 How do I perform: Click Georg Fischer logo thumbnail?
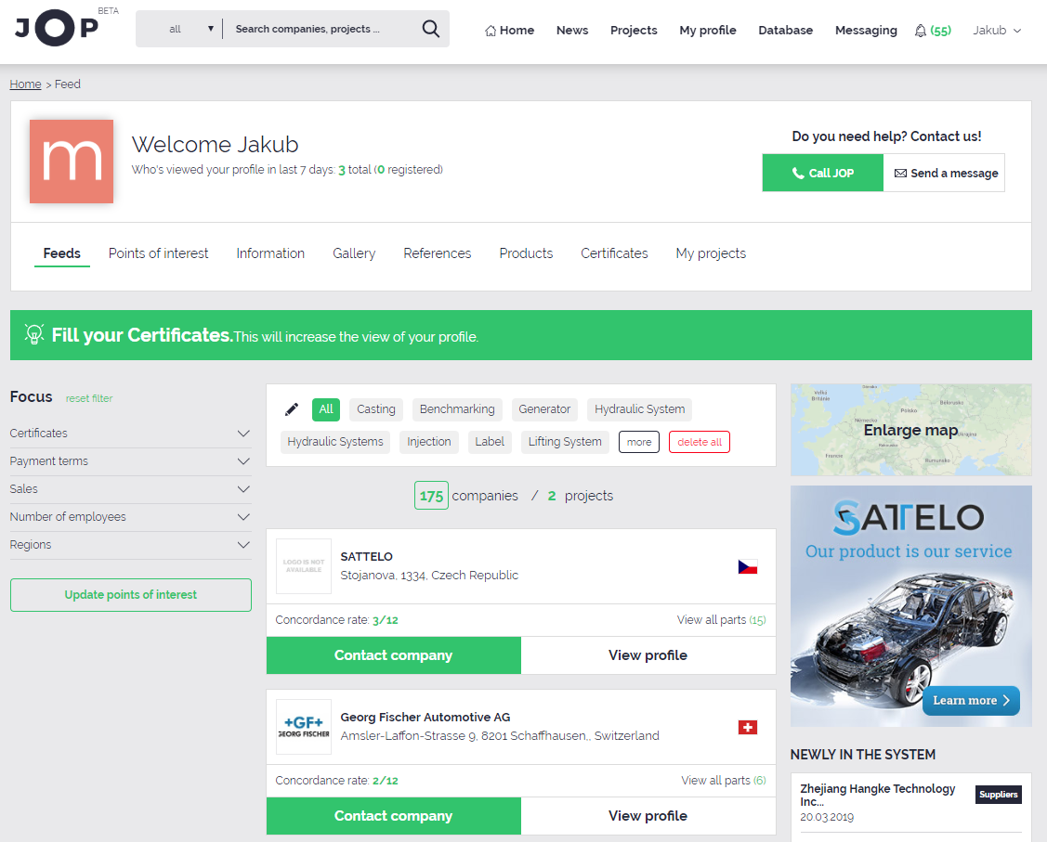304,727
